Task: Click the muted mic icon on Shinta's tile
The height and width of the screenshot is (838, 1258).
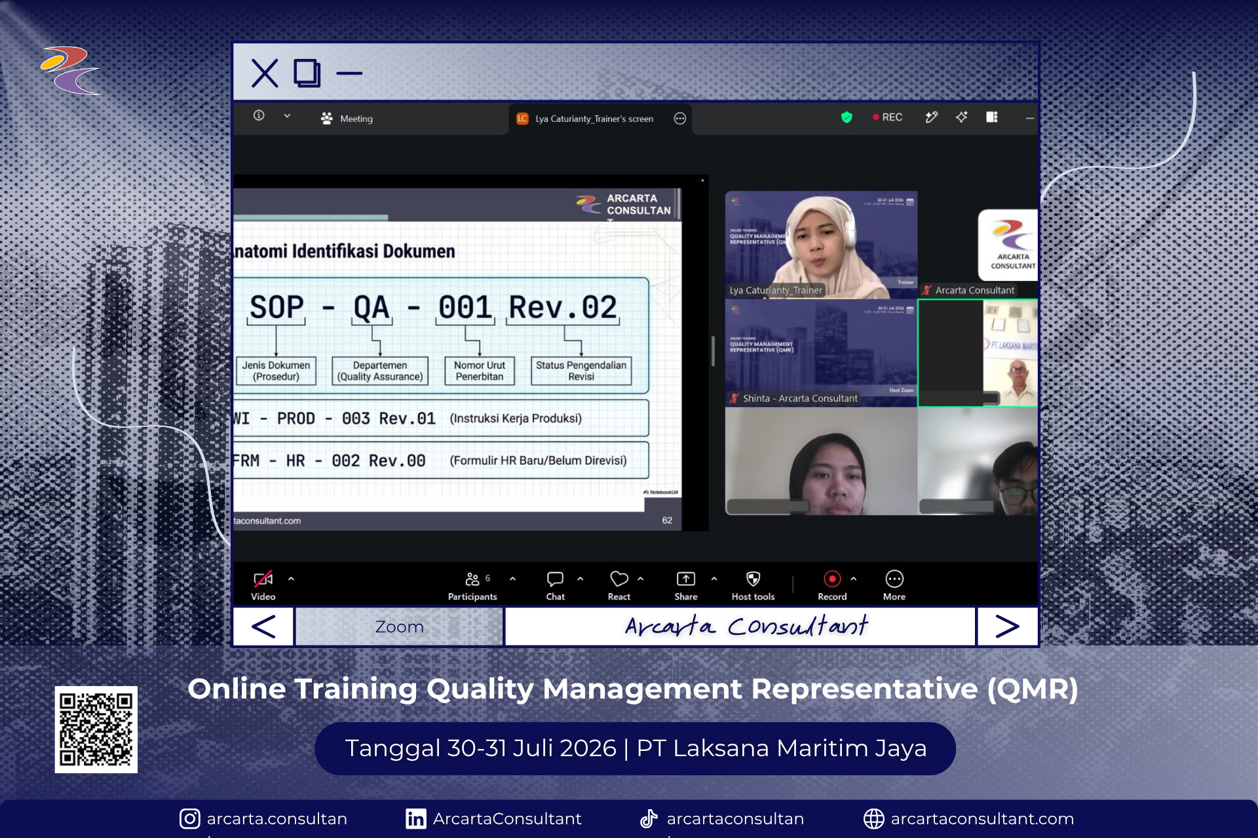Action: click(x=734, y=398)
